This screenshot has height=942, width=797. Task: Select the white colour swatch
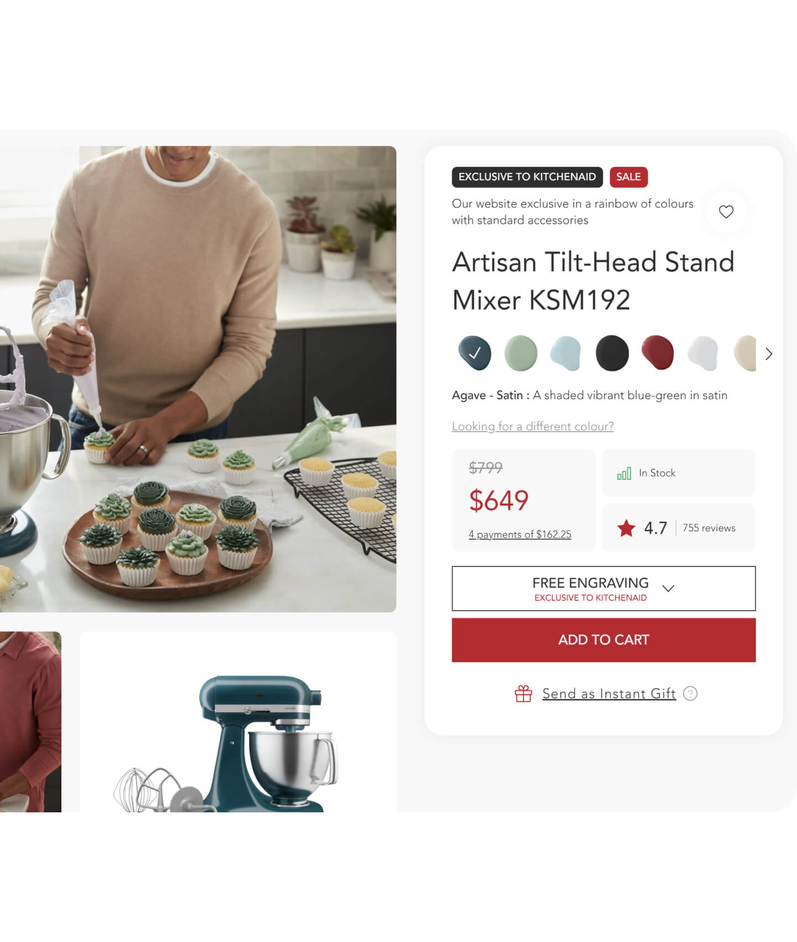pos(702,353)
